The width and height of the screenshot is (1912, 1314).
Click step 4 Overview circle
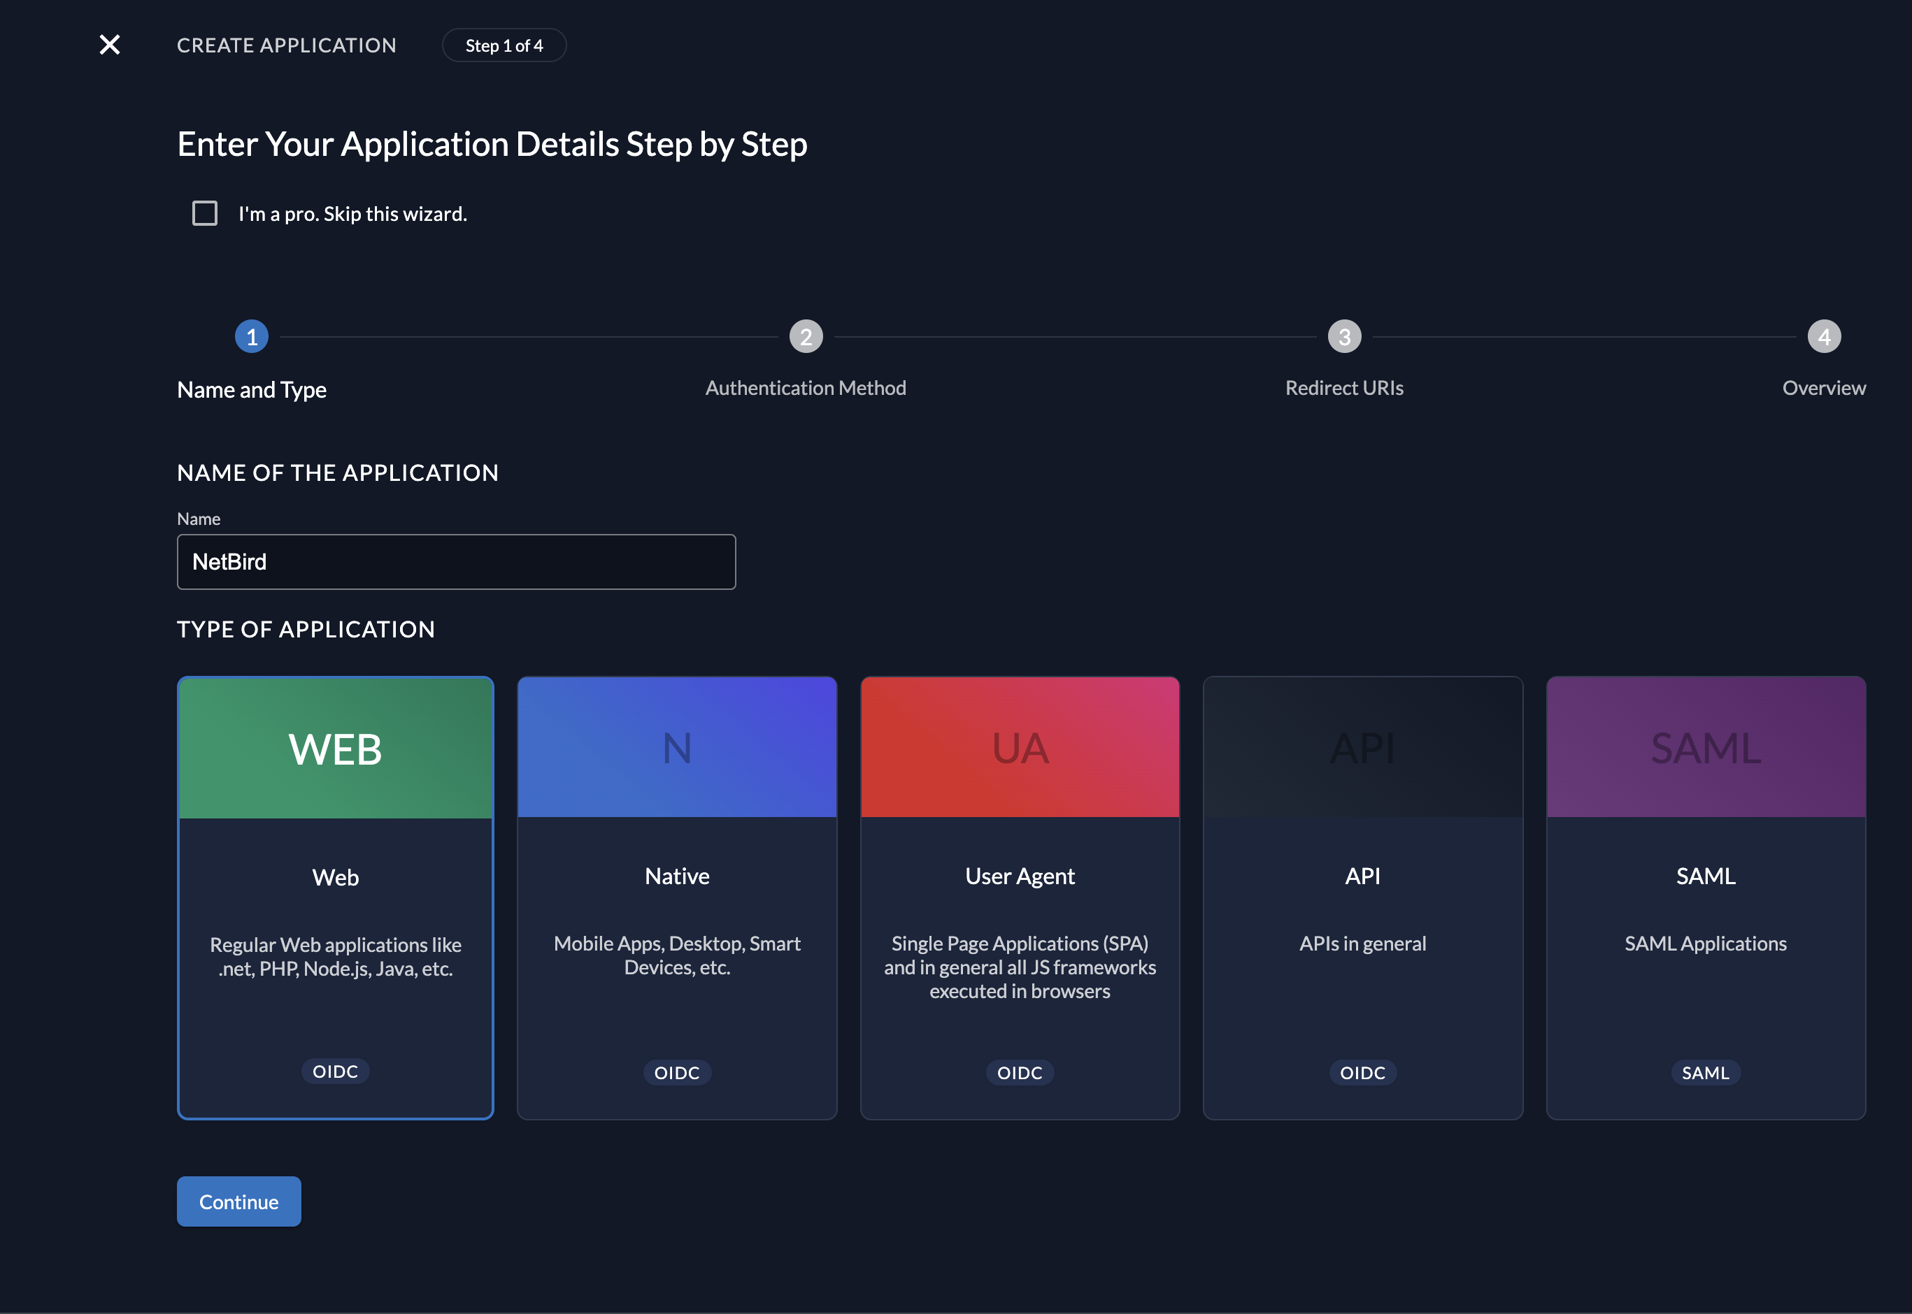point(1824,337)
